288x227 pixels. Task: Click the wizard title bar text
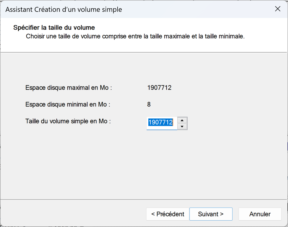tap(64, 10)
